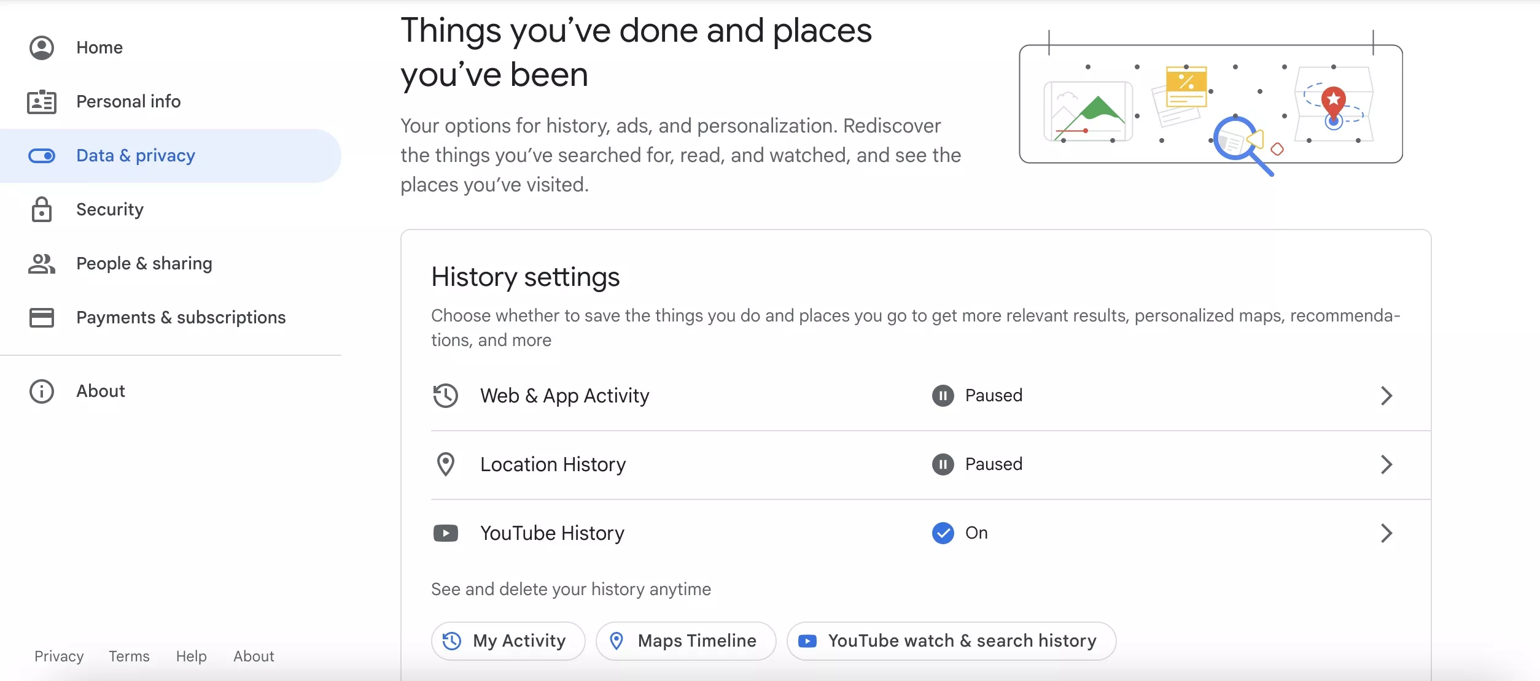Viewport: 1540px width, 681px height.
Task: Click the Location History pin icon
Action: (446, 464)
